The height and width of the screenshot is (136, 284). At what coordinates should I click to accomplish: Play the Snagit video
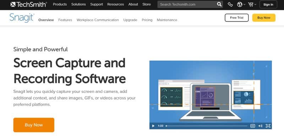tap(153, 126)
